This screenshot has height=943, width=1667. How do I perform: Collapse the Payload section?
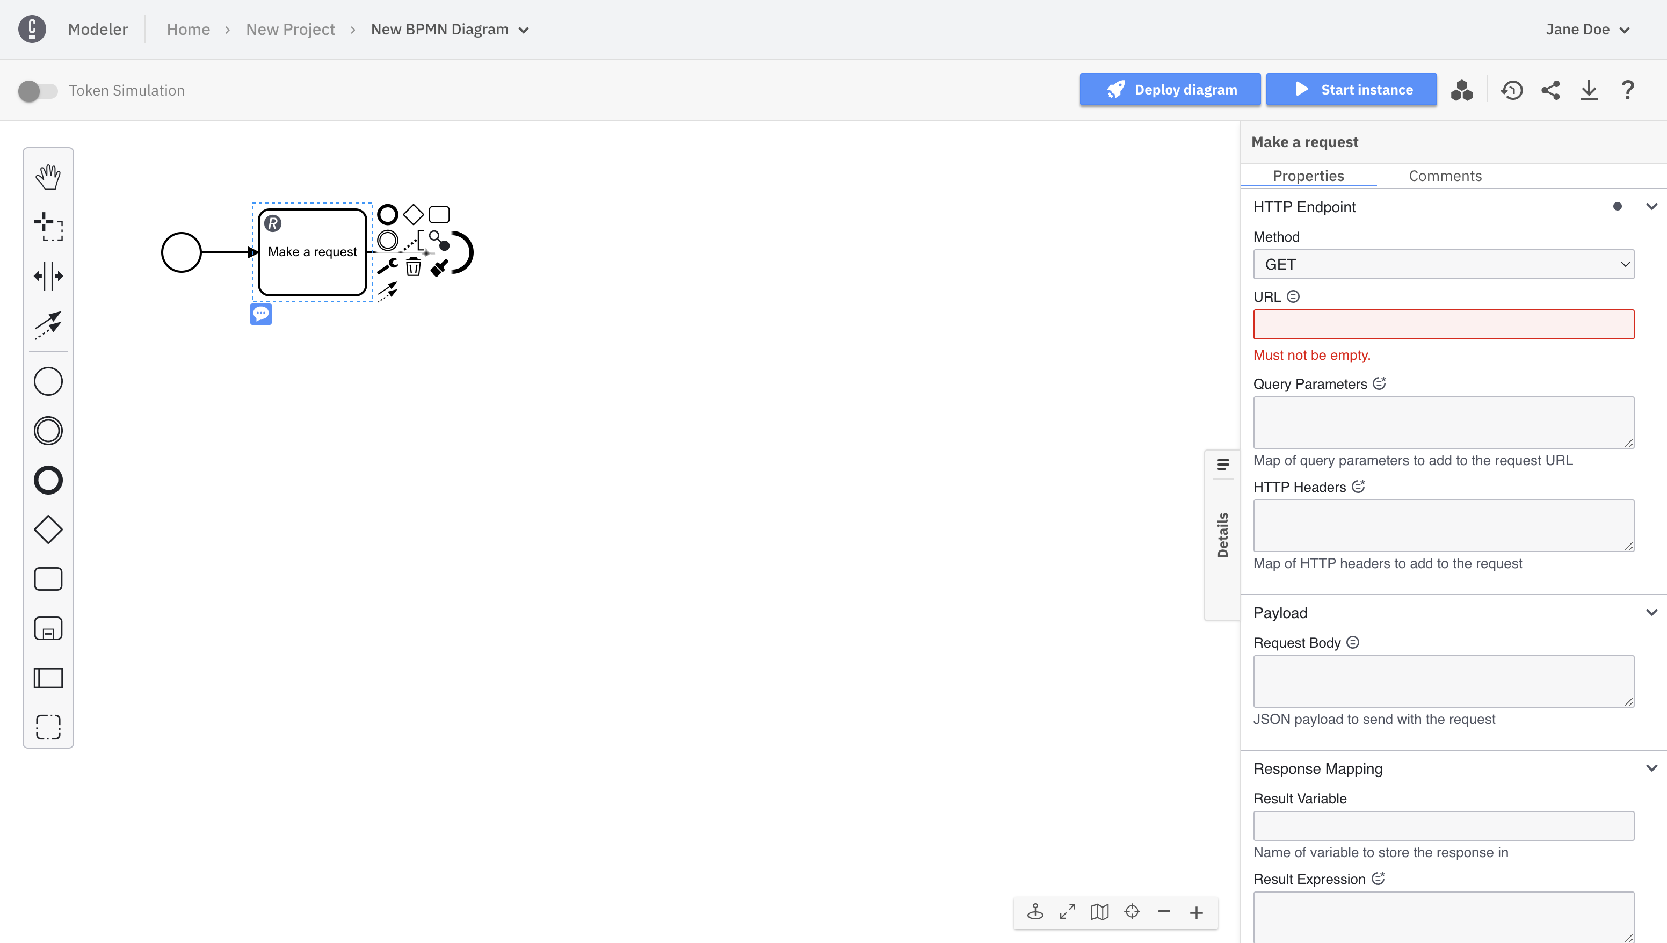click(x=1651, y=613)
